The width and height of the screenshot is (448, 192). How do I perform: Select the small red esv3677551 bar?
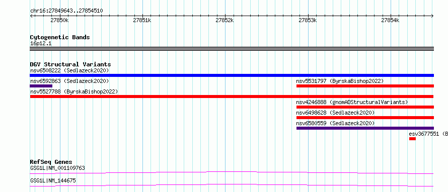pos(412,139)
